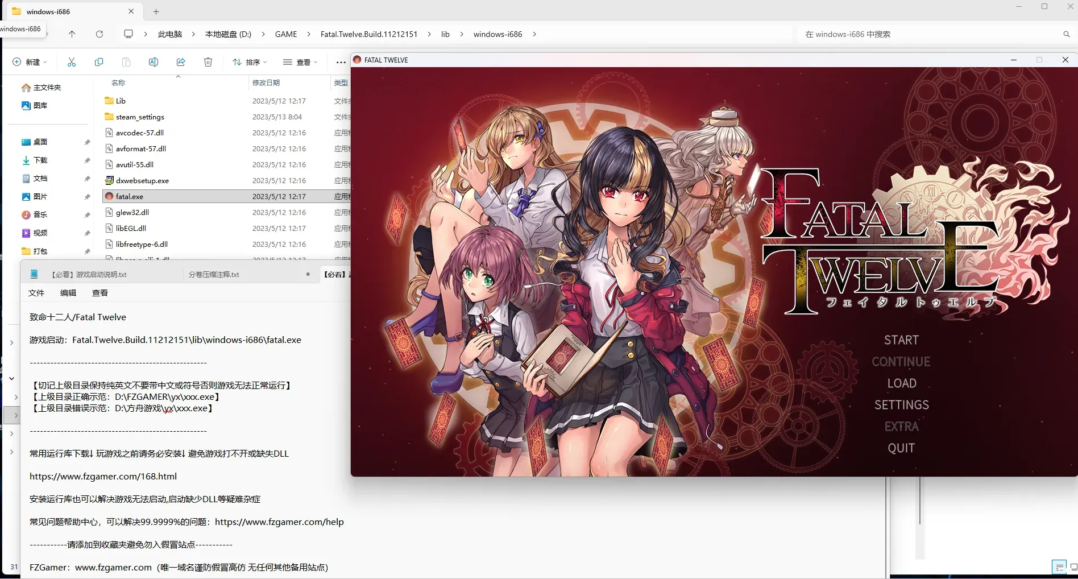Viewport: 1078px width, 579px height.
Task: Minimize the FATAL TWELVE game window
Action: coord(1013,60)
